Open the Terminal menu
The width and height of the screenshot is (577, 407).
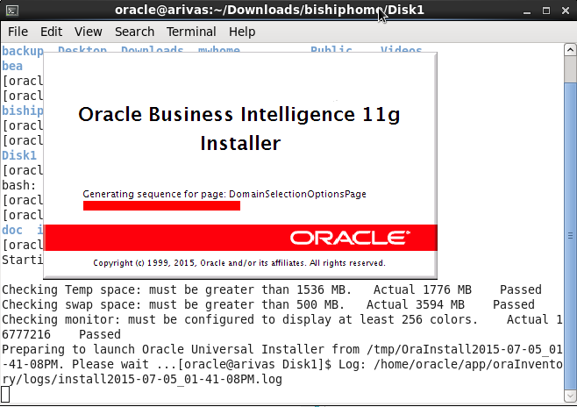[x=191, y=32]
